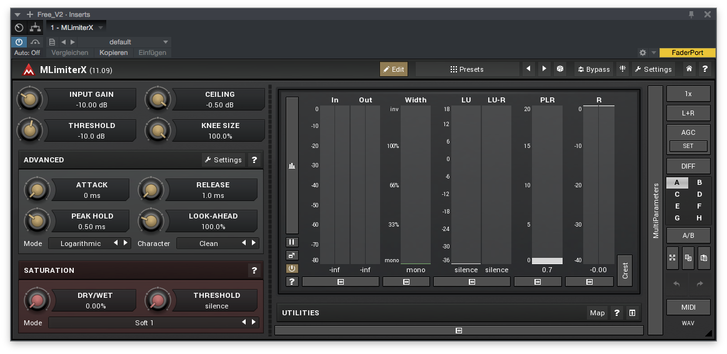Click the Utilities collapse icon next to help
The height and width of the screenshot is (354, 727).
point(632,313)
